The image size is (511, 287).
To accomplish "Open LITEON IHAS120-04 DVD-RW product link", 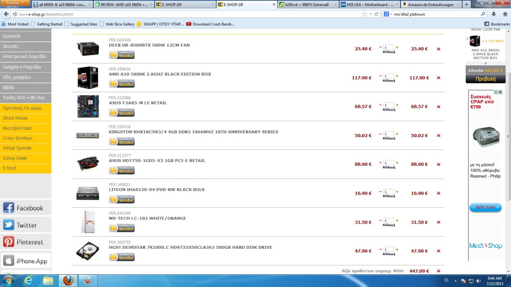I will click(157, 190).
